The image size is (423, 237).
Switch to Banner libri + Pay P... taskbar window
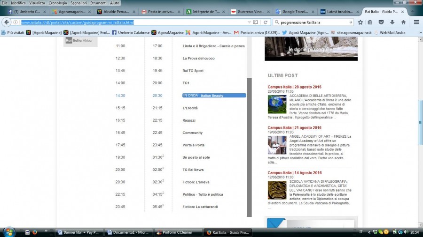click(x=79, y=232)
